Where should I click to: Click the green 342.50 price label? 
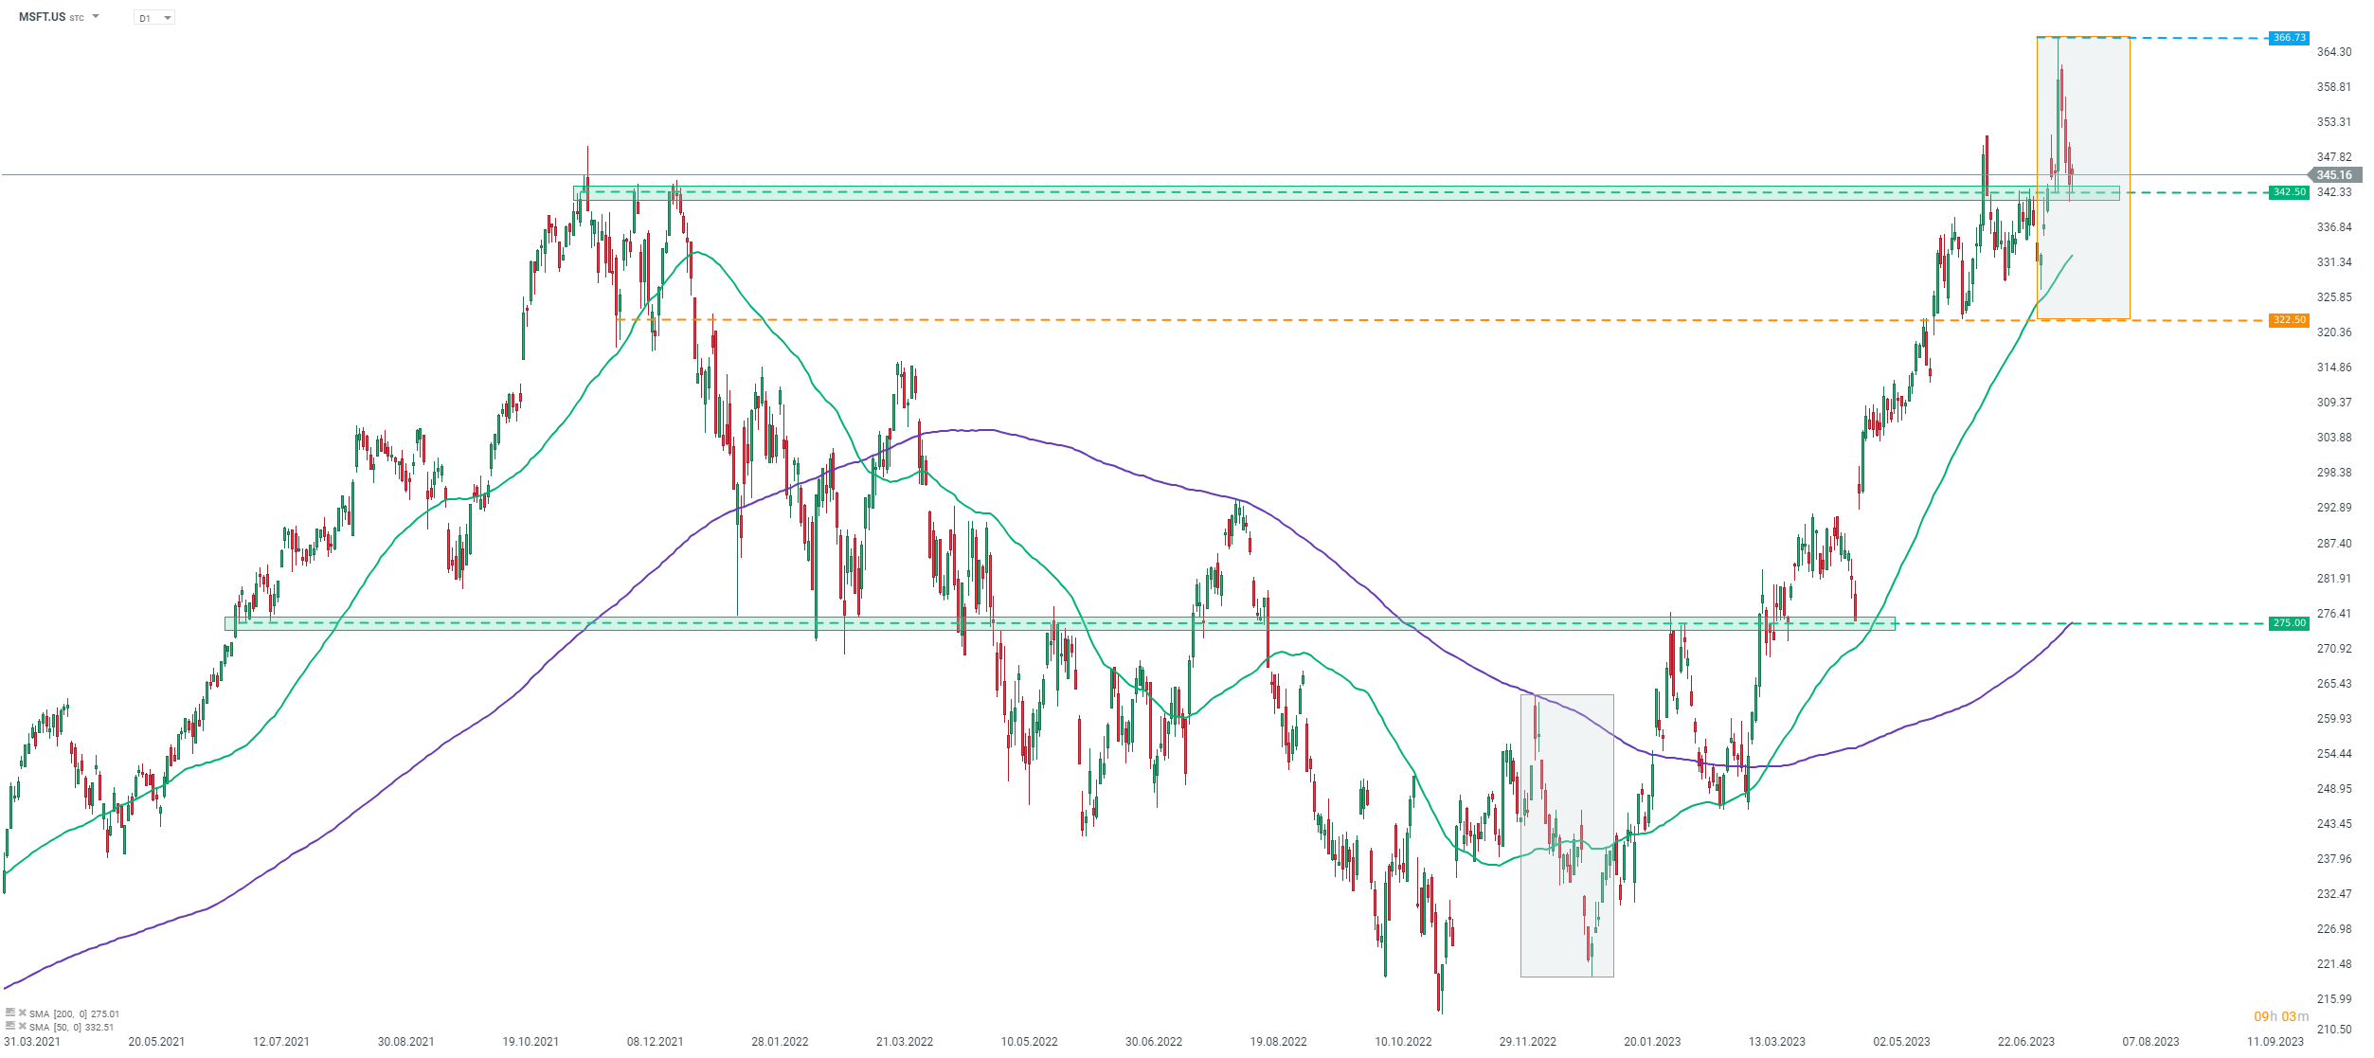(x=2288, y=192)
